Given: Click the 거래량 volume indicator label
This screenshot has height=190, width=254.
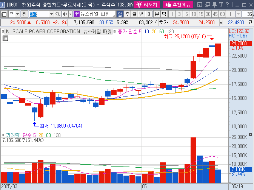Looking at the screenshot, I should tap(13, 135).
